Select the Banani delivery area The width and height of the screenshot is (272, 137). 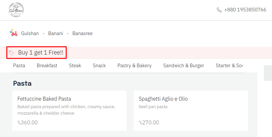pyautogui.click(x=56, y=33)
